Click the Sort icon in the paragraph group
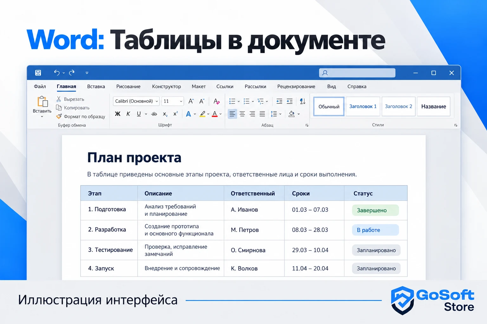 (x=302, y=101)
